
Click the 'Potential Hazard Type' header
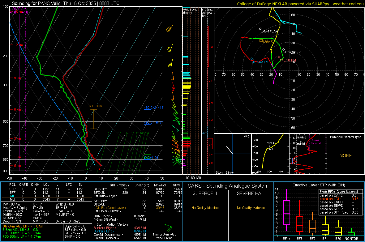(x=346, y=137)
